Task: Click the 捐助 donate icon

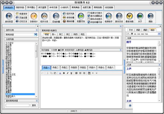Action: tap(151, 18)
